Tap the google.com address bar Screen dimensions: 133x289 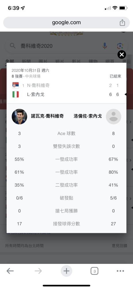(66, 23)
